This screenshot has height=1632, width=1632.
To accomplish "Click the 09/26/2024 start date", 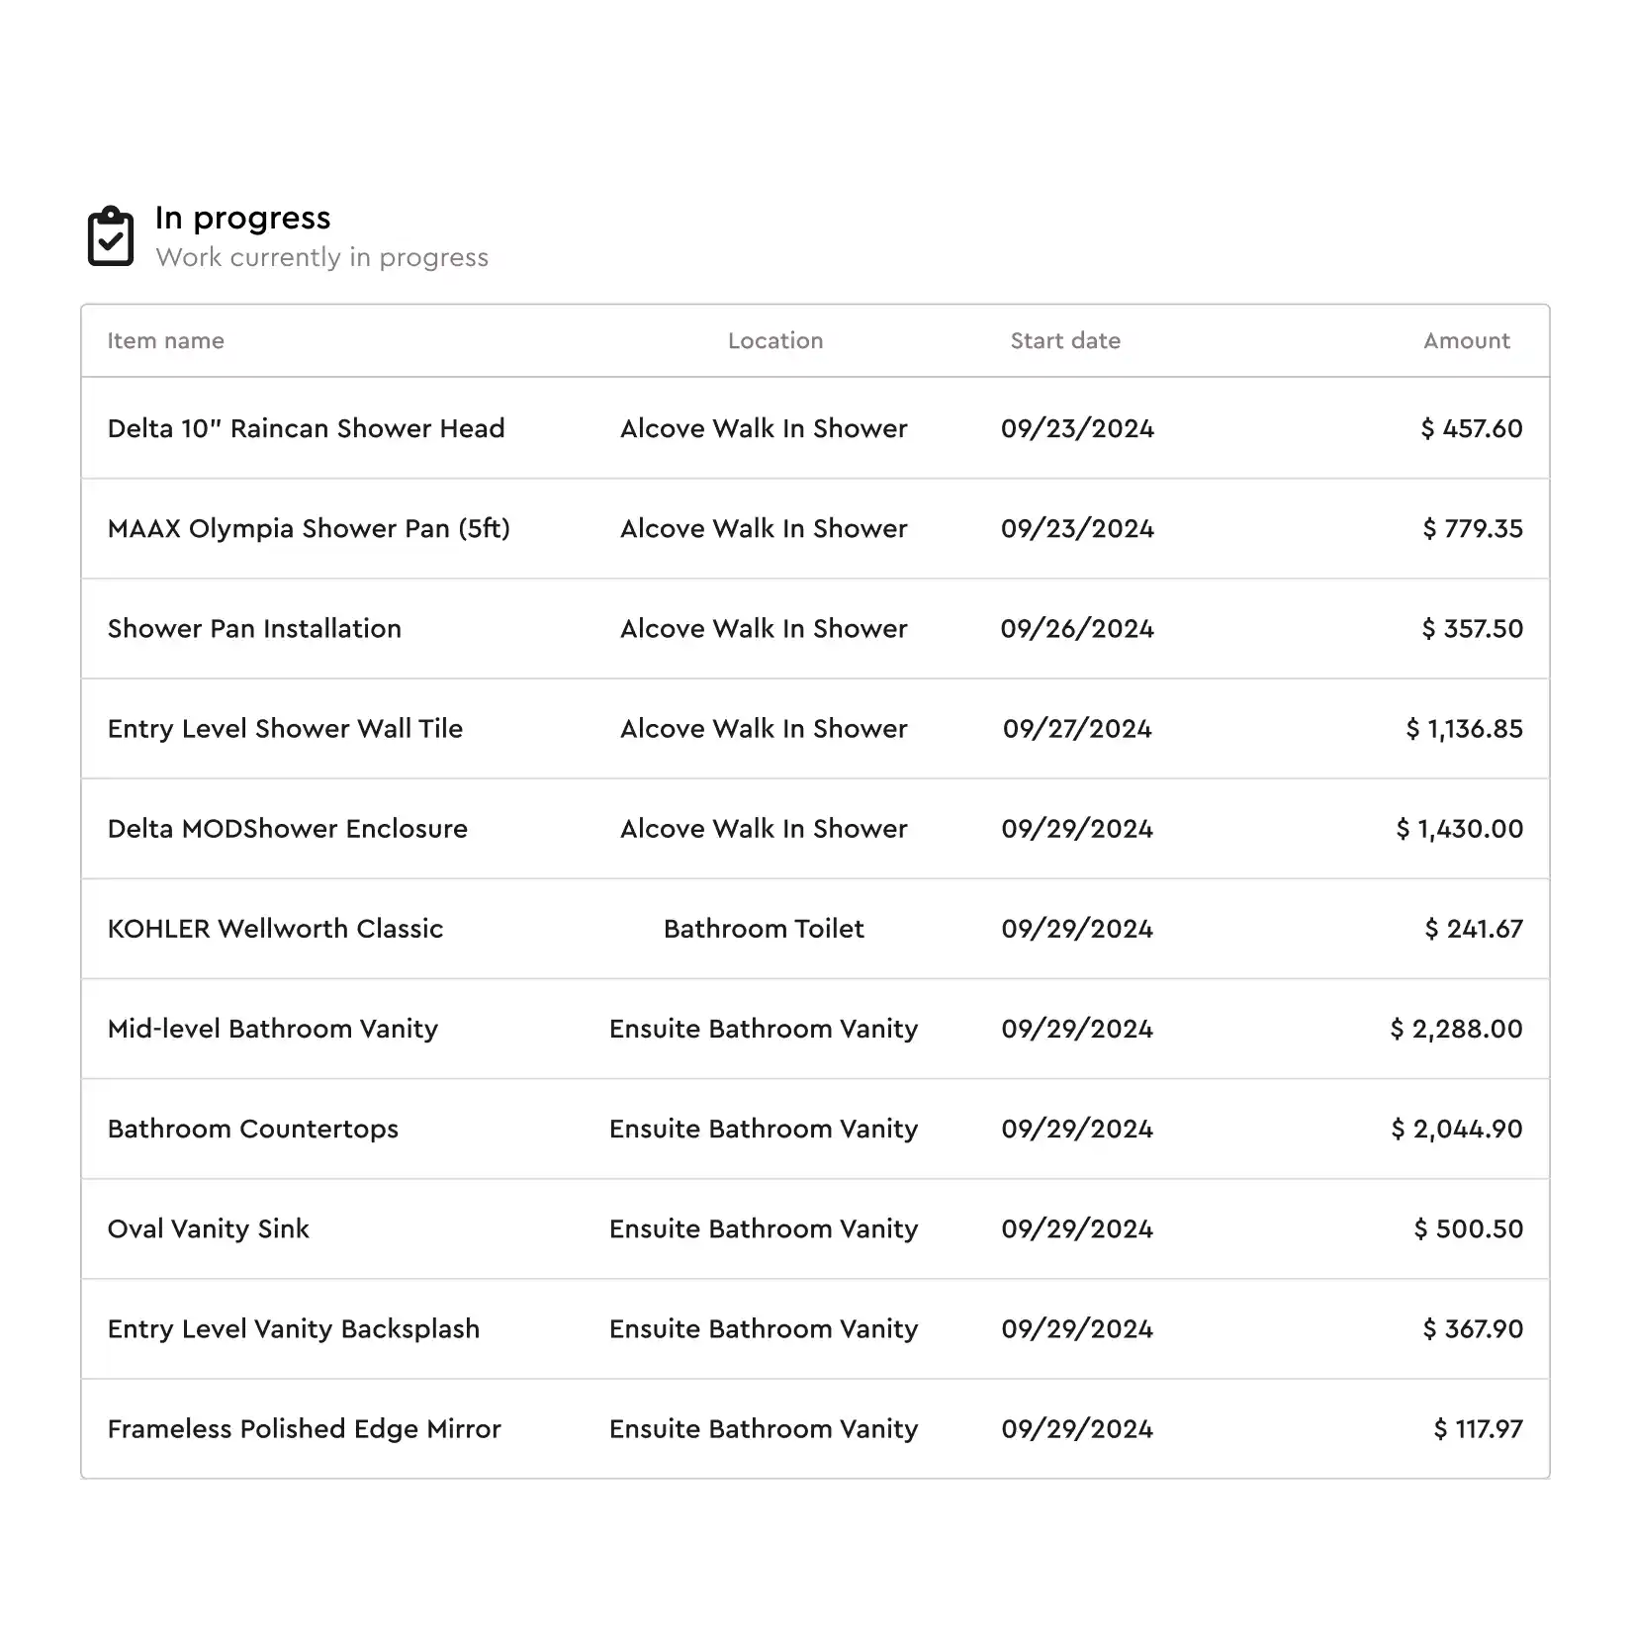I will [1077, 628].
